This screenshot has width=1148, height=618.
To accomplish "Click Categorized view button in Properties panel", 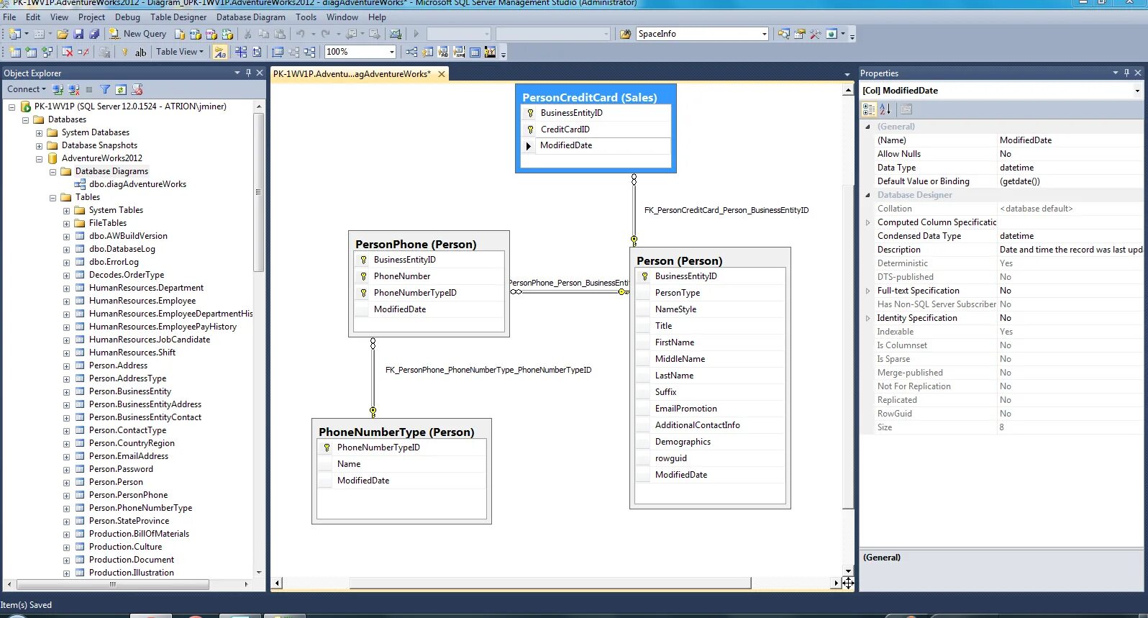I will pos(869,109).
